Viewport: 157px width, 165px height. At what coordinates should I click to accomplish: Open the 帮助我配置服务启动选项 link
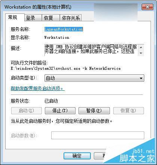pos(37,88)
